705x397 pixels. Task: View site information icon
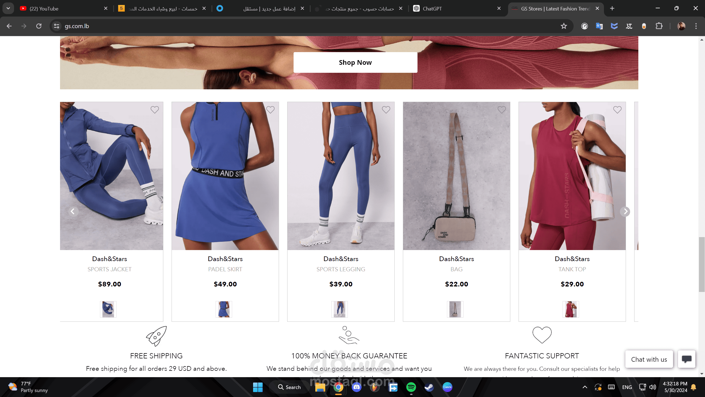[x=56, y=26]
